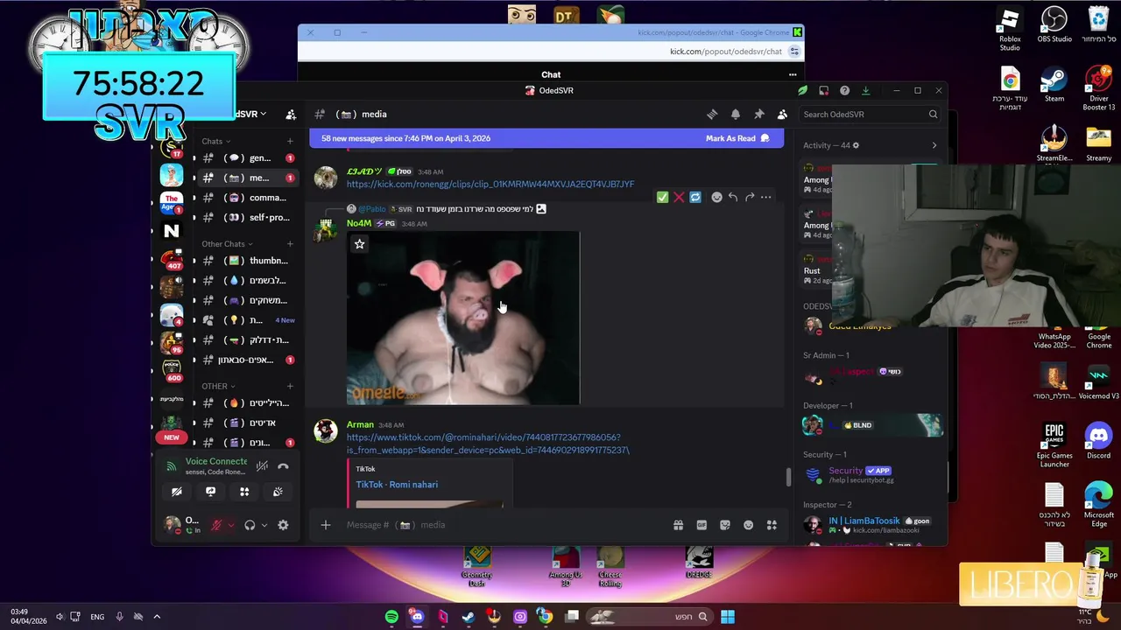Toggle noise suppression in voice panel
The height and width of the screenshot is (630, 1121).
coord(261,466)
